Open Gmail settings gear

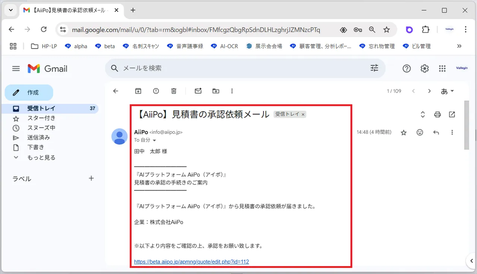click(424, 69)
